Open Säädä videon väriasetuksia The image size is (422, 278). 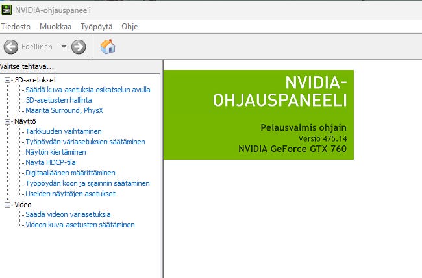[x=68, y=214]
